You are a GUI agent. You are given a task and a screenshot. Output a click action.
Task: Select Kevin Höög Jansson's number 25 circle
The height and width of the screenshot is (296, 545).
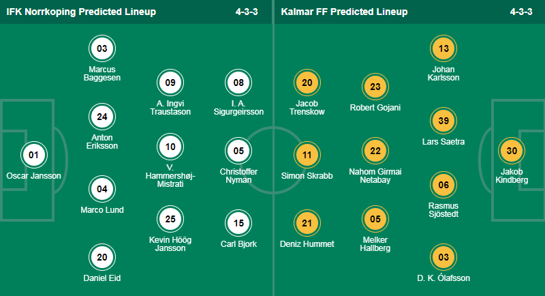tap(170, 219)
